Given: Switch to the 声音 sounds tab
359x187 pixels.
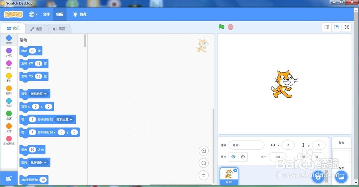Looking at the screenshot, I should point(59,29).
